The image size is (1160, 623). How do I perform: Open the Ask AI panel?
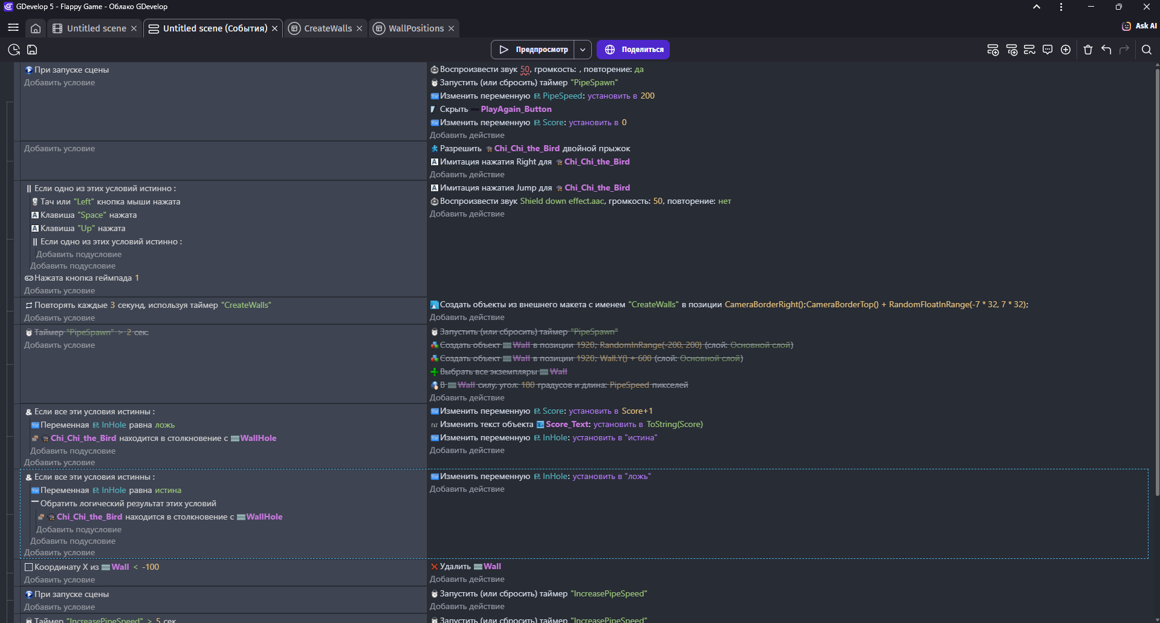coord(1139,26)
